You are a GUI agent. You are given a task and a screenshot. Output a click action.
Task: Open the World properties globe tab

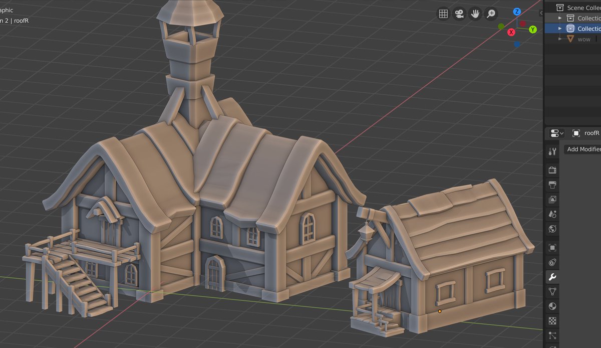pyautogui.click(x=552, y=229)
